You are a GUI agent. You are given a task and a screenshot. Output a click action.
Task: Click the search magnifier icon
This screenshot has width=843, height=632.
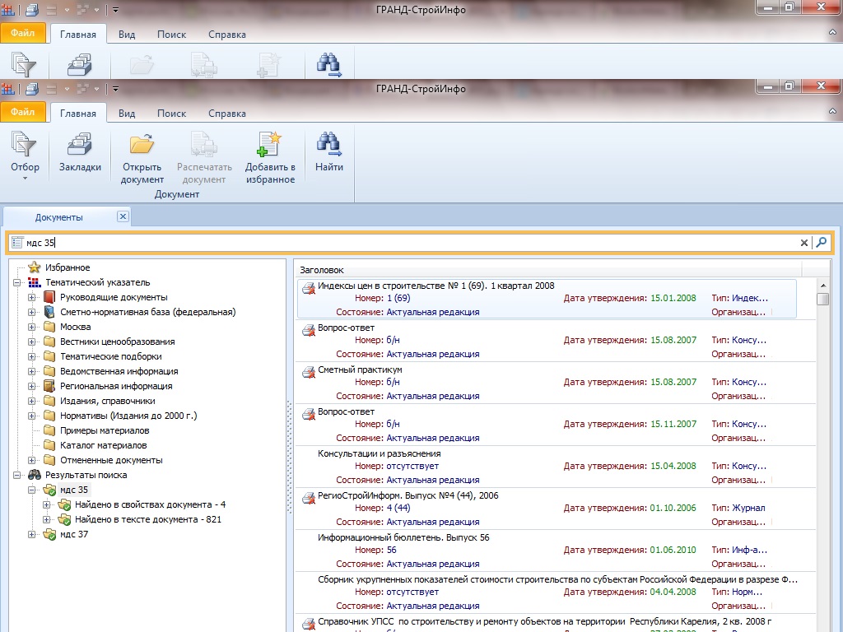[x=821, y=243]
